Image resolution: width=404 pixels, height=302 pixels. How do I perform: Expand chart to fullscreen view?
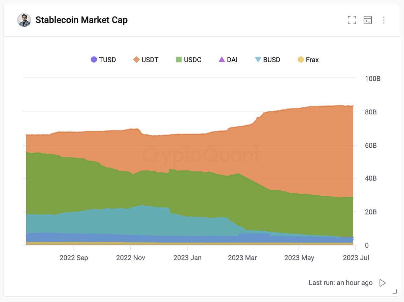pos(352,20)
